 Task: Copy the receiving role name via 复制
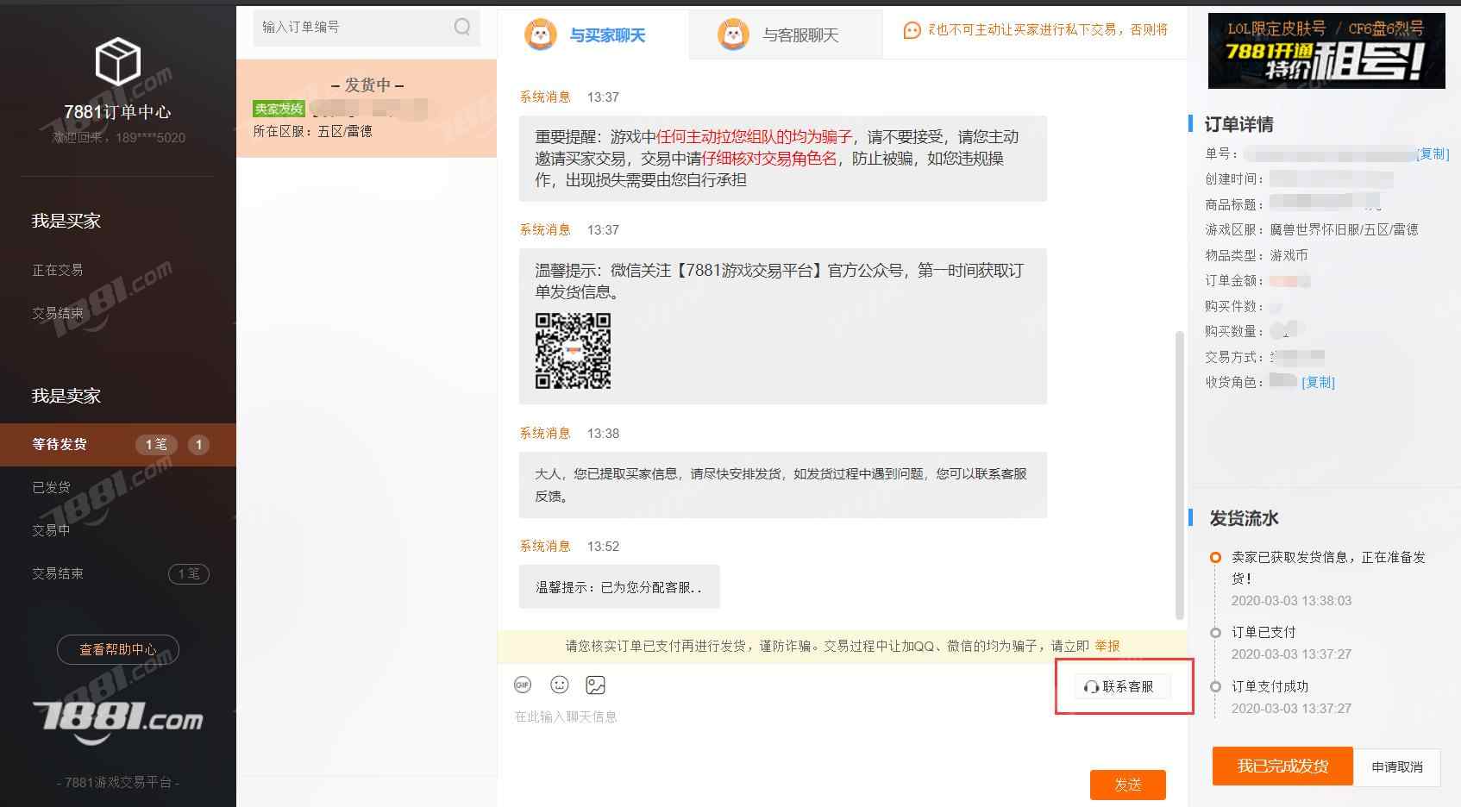(1318, 382)
